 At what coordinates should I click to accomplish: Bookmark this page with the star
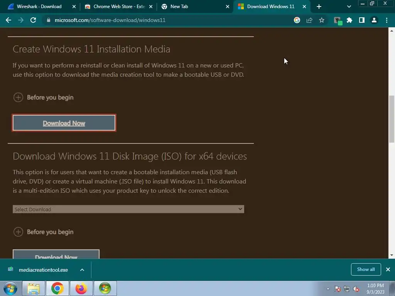point(321,20)
